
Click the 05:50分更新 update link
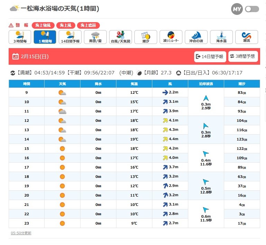coord(21,233)
